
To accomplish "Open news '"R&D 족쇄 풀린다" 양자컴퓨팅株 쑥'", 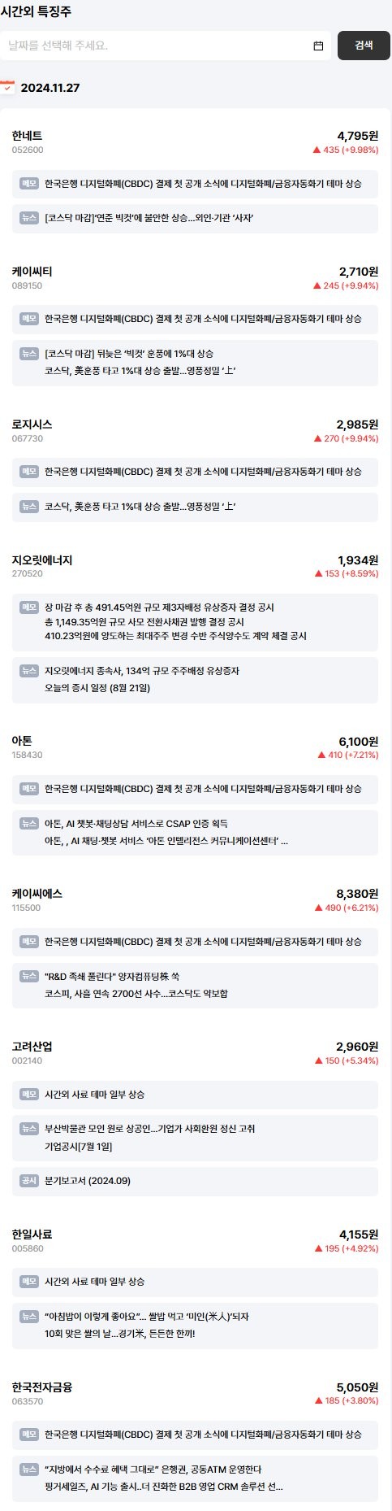I will (x=112, y=977).
